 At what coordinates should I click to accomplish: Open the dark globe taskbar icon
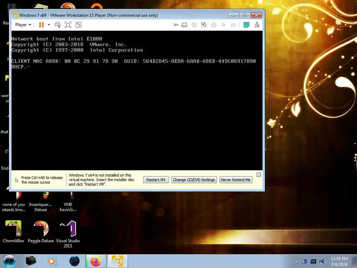pyautogui.click(x=75, y=261)
